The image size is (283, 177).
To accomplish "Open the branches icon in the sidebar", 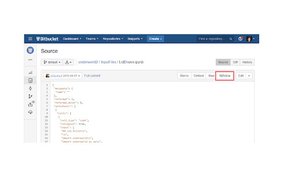I will pyautogui.click(x=30, y=96).
